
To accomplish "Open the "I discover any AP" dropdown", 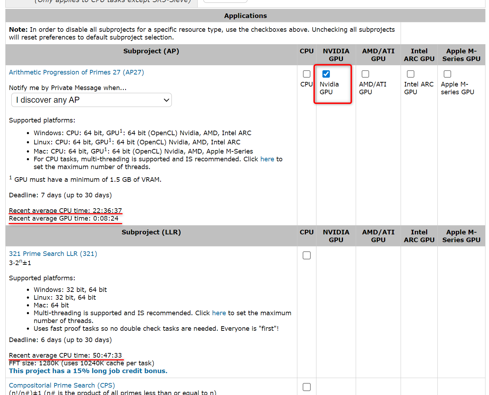I will pyautogui.click(x=92, y=100).
